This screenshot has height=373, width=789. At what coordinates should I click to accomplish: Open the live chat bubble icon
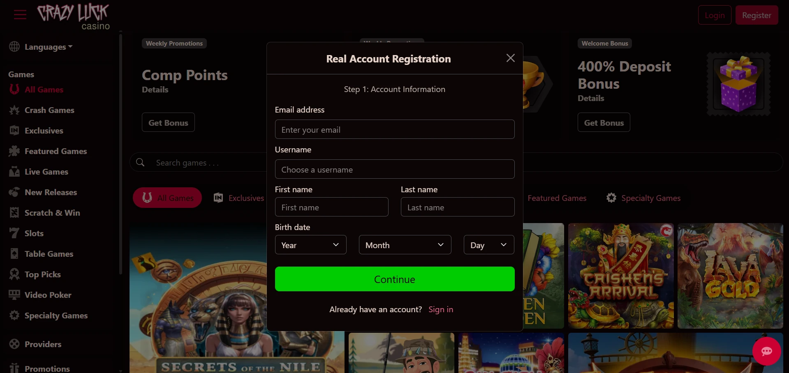click(x=766, y=351)
